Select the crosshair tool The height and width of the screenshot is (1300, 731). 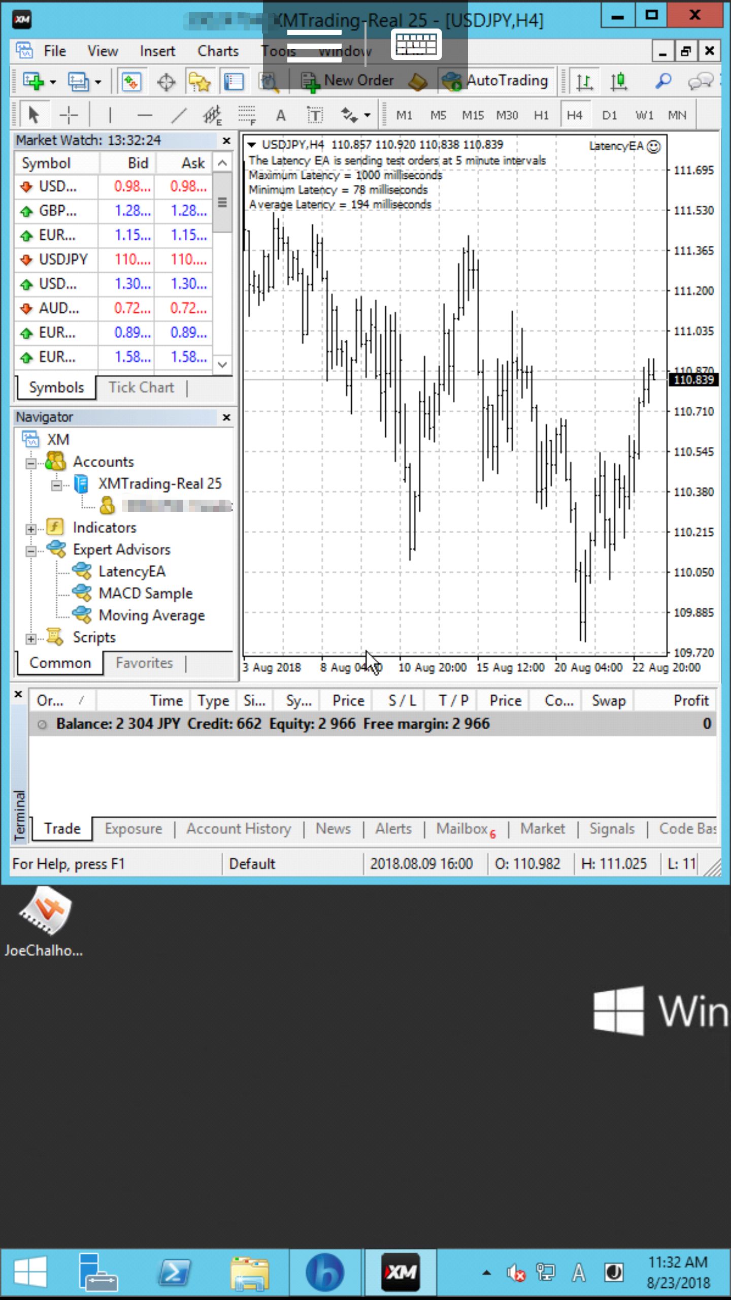click(69, 115)
